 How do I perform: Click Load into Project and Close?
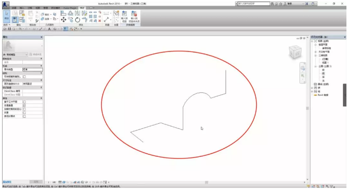tap(134, 16)
